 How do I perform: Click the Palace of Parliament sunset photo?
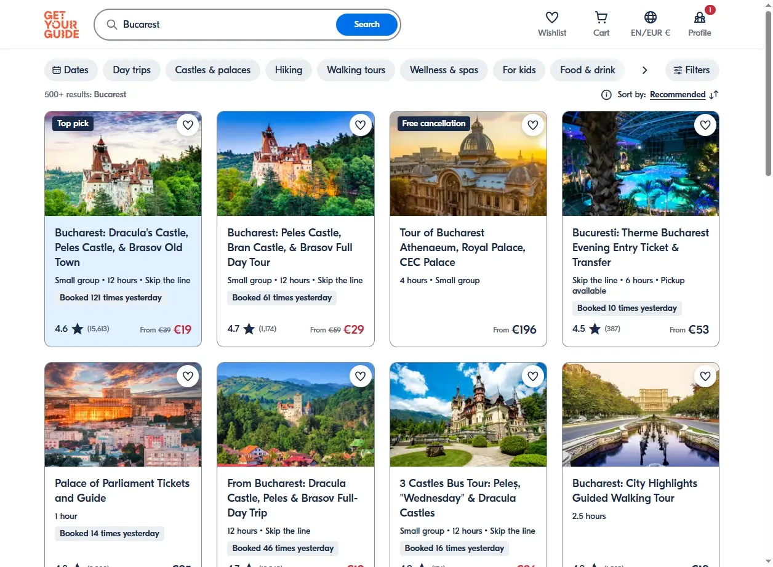tap(123, 414)
